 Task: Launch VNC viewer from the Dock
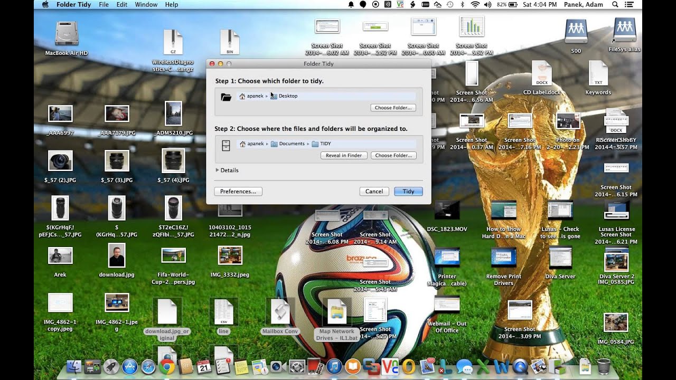pos(390,367)
